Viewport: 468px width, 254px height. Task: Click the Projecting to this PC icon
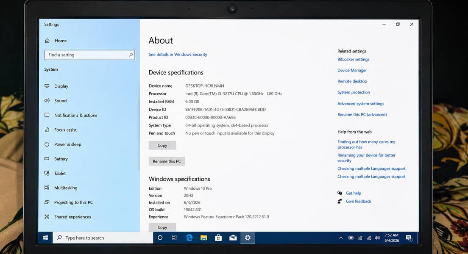click(47, 202)
